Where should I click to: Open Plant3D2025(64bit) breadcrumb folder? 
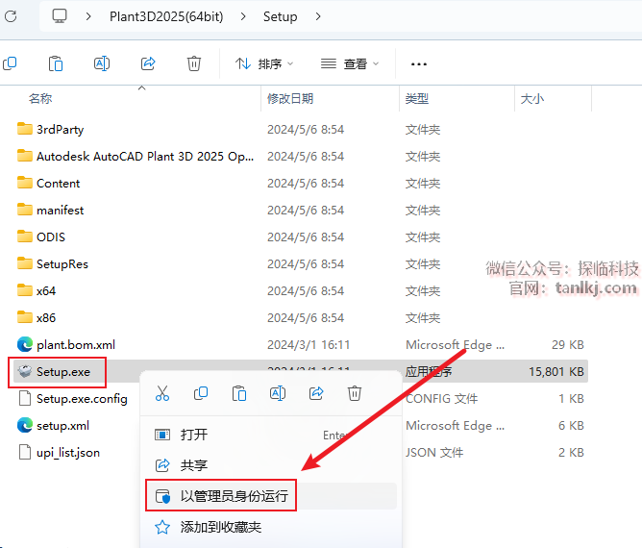tap(166, 16)
